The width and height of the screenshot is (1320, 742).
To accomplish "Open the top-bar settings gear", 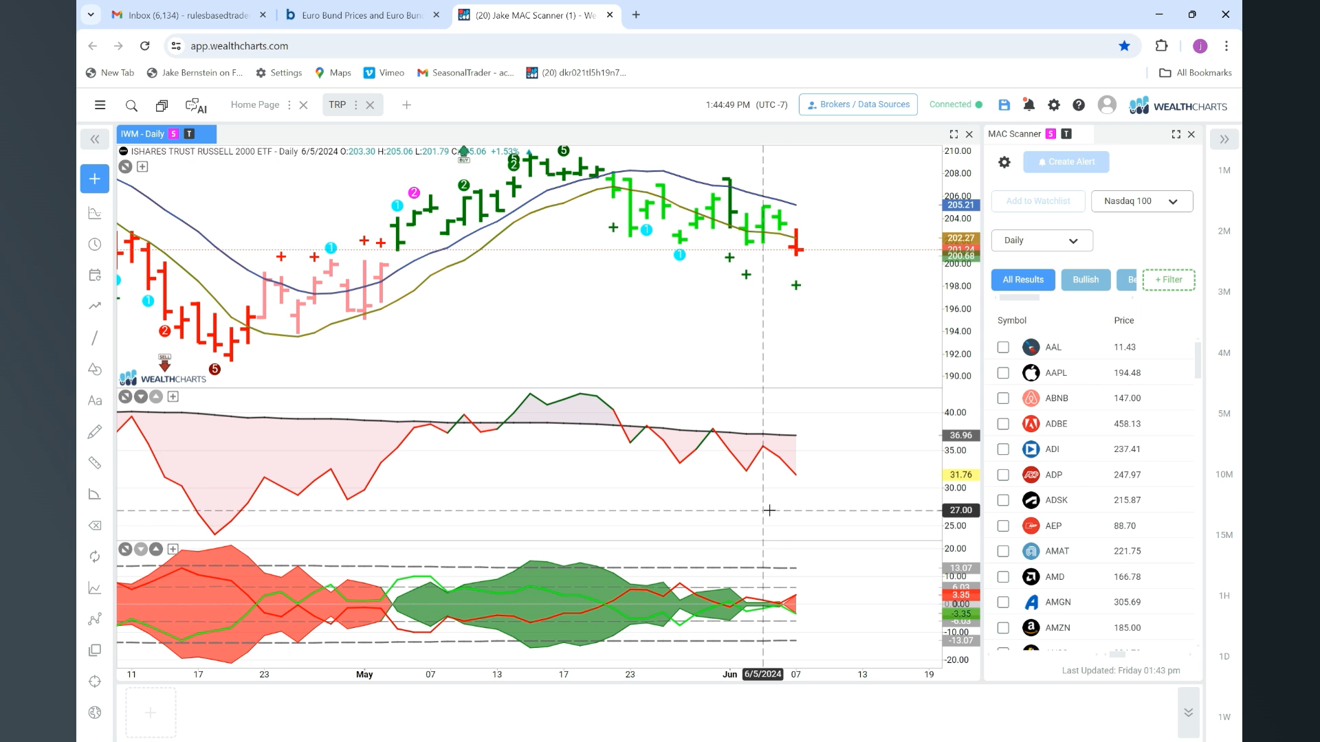I will [1054, 105].
